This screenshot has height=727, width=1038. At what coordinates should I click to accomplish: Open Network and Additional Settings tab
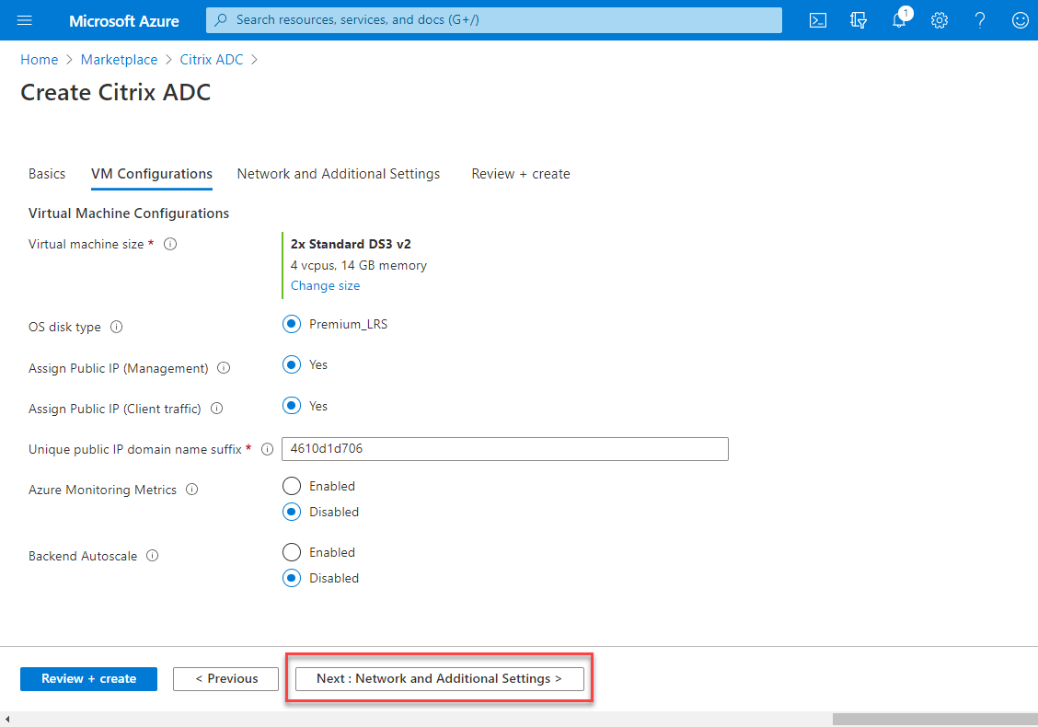pos(339,174)
